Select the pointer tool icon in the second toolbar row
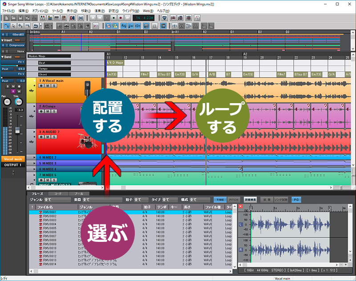 pos(13,25)
